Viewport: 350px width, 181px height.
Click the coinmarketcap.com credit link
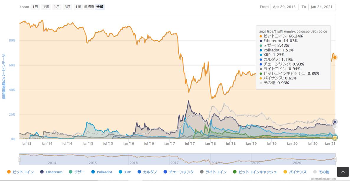point(323,179)
